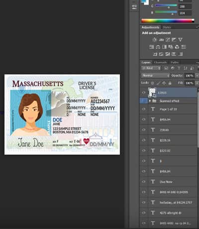Click the foreground color swatch

coord(143,1)
